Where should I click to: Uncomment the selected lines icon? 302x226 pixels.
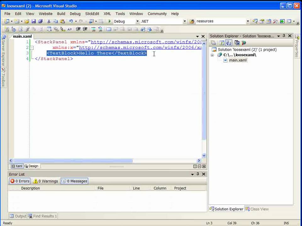(100, 29)
